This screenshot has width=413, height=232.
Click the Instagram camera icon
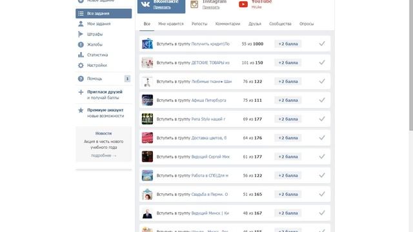(194, 5)
